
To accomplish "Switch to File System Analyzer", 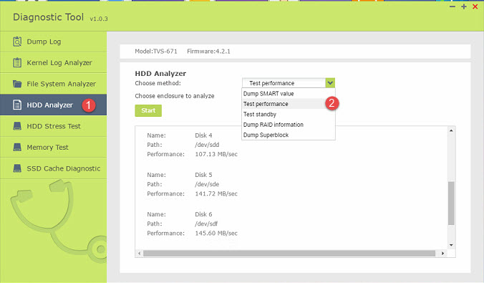I will click(x=54, y=84).
